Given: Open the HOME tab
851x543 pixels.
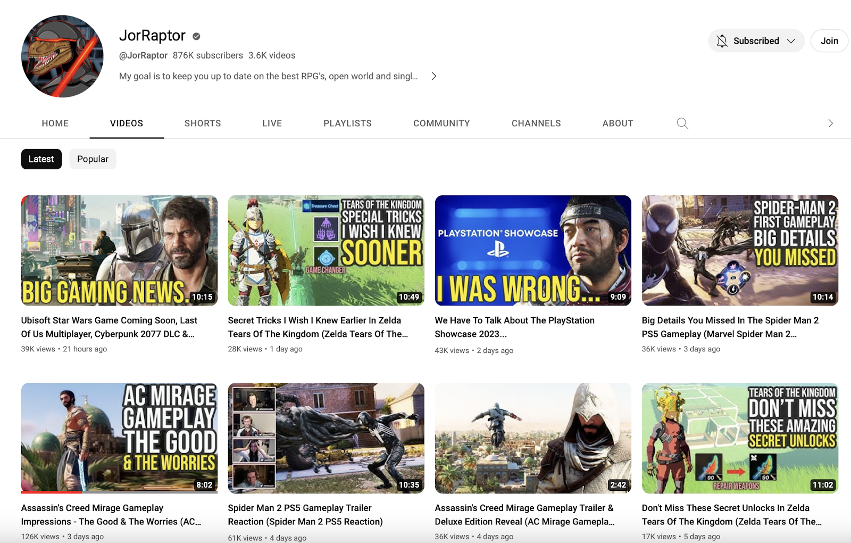Looking at the screenshot, I should click(x=55, y=124).
